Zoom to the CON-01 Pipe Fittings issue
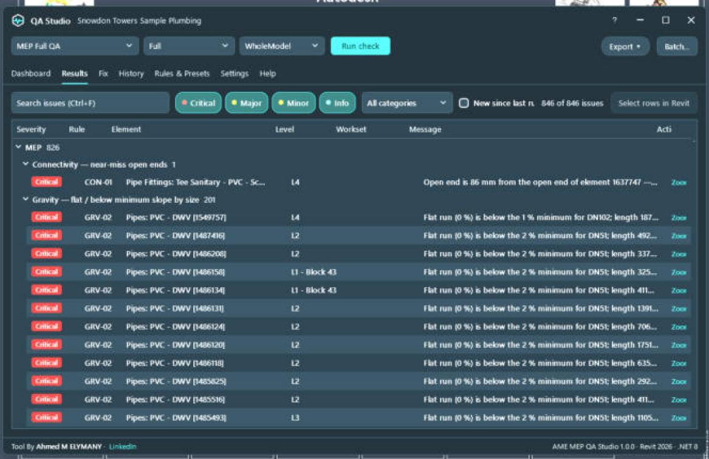 coord(679,183)
